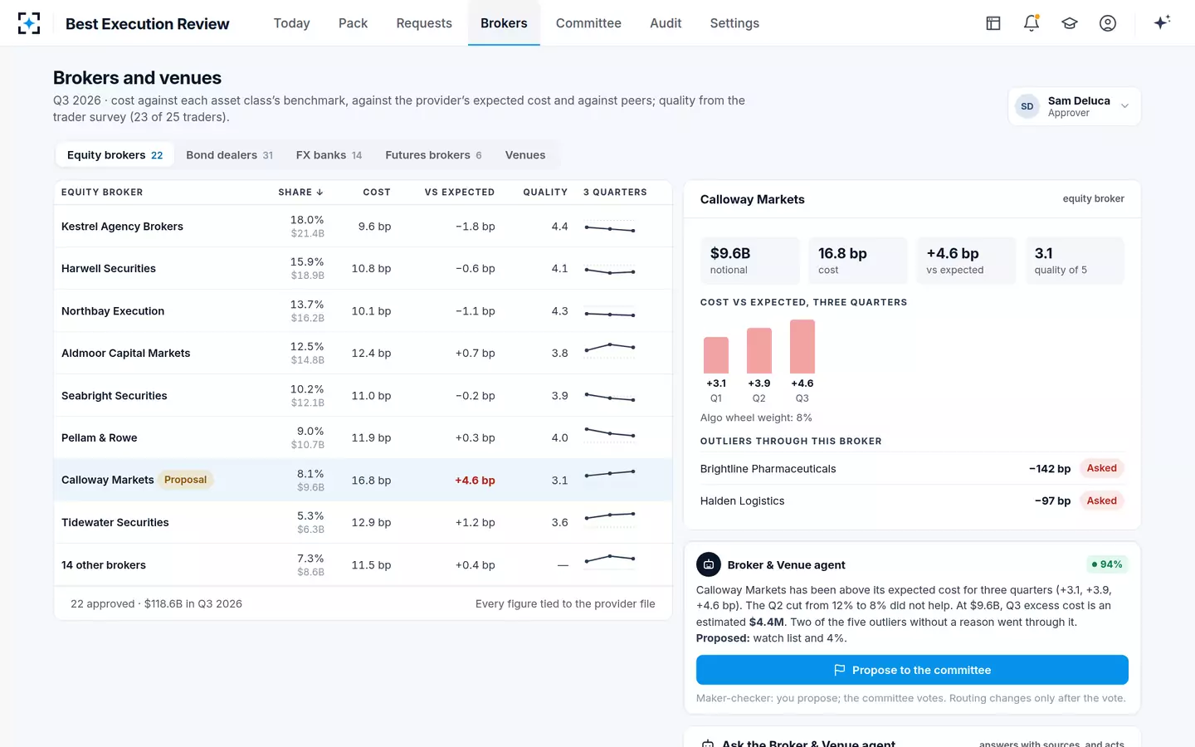Click the 94% confidence badge
Viewport: 1195px width, 747px height.
(x=1107, y=564)
